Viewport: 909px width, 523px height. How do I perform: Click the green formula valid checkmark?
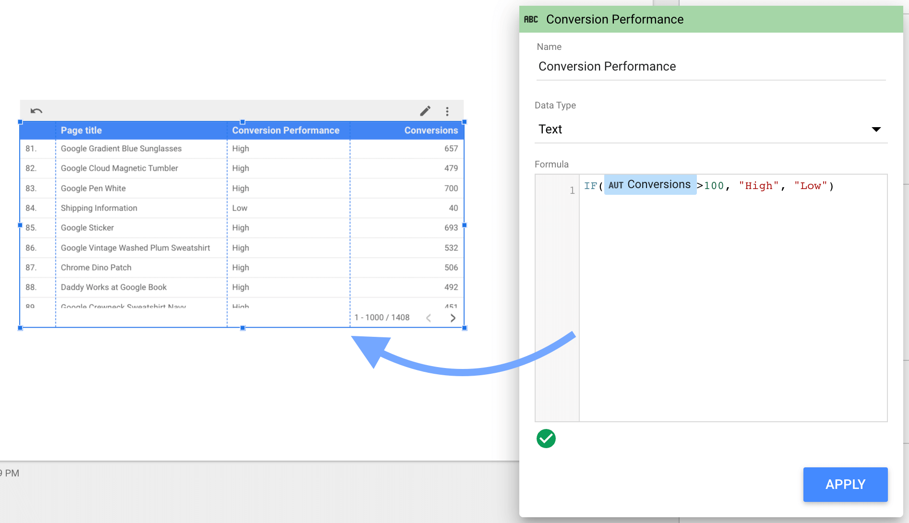pos(546,439)
